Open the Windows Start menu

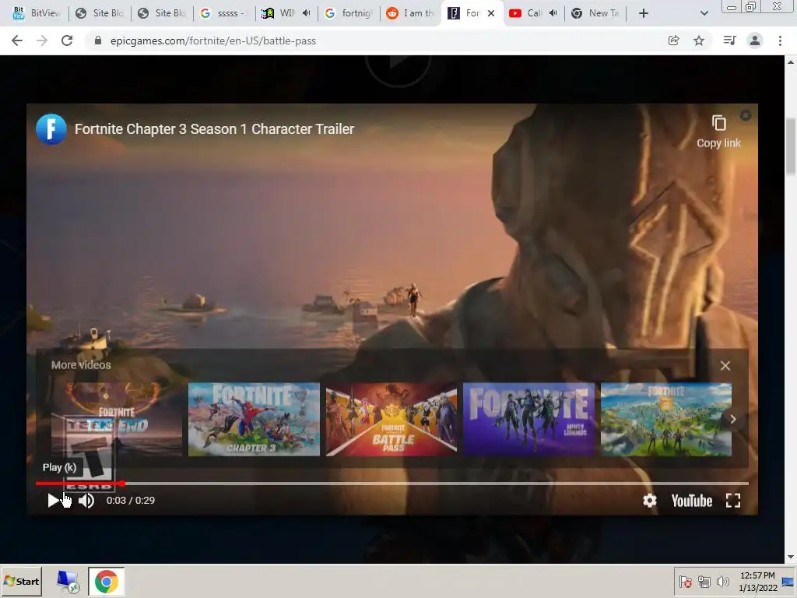coord(21,581)
